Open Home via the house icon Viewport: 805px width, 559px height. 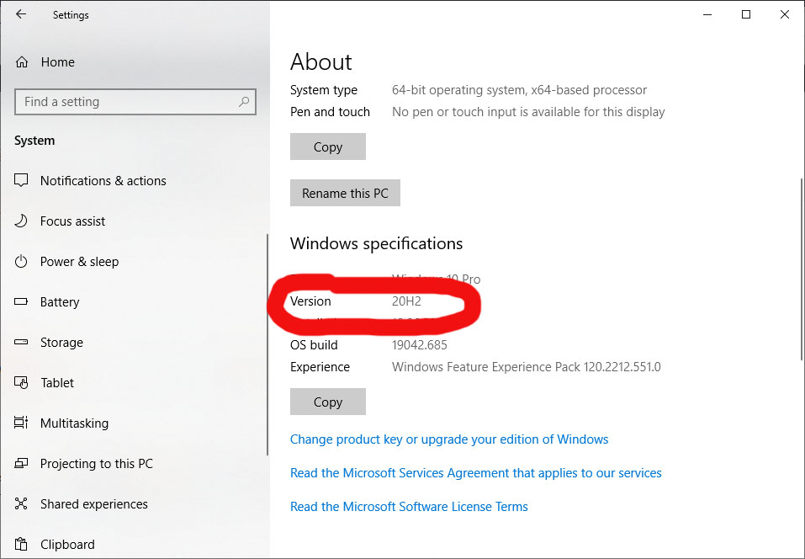point(22,62)
